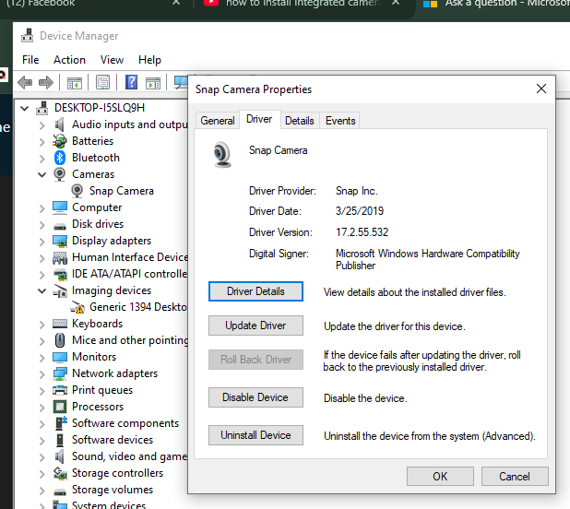
Task: Click the Snap Camera device icon in tree
Action: [77, 191]
